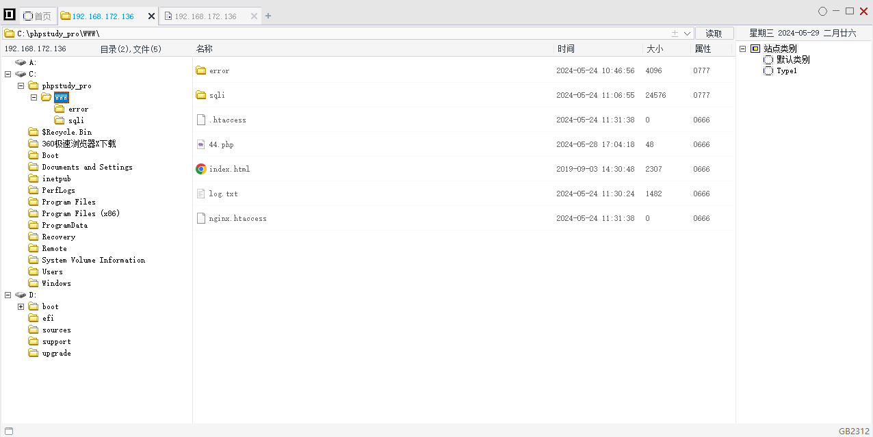Screen dimensions: 873x437
Task: Click the Chrome icon beside index.html
Action: pyautogui.click(x=201, y=169)
